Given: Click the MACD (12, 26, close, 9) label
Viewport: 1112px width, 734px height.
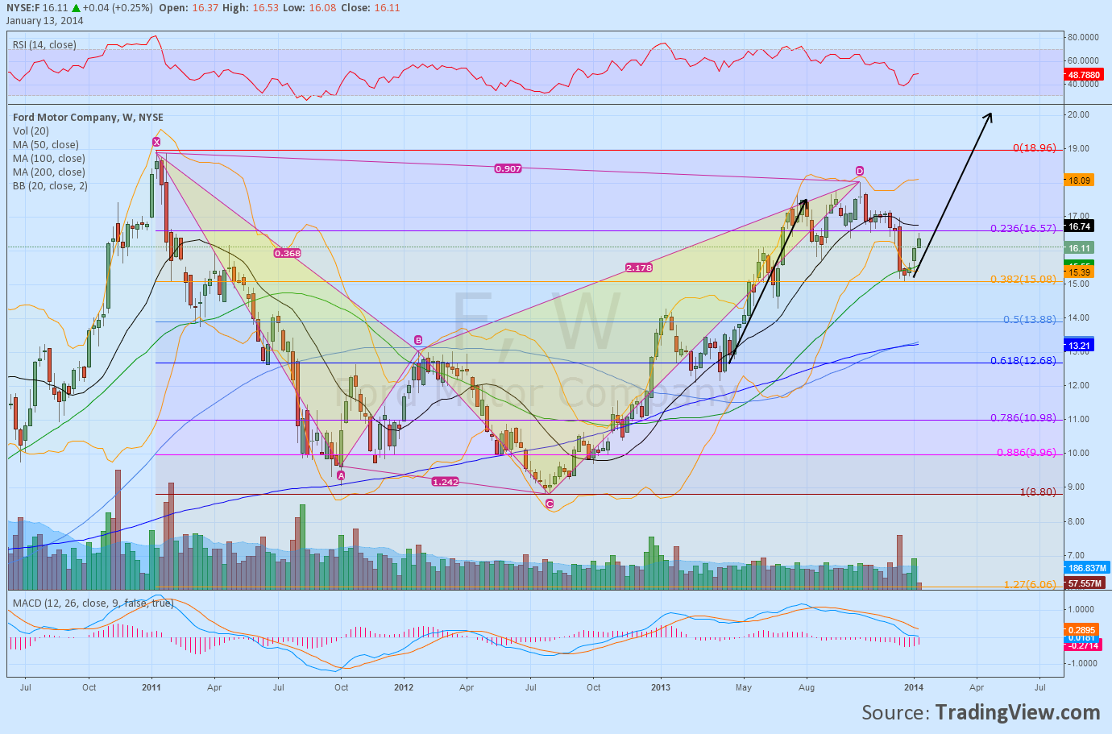Looking at the screenshot, I should tap(93, 603).
